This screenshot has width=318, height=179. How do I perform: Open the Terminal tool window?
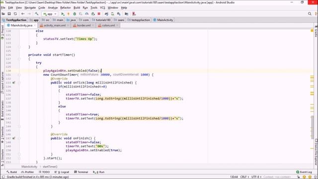pyautogui.click(x=81, y=172)
